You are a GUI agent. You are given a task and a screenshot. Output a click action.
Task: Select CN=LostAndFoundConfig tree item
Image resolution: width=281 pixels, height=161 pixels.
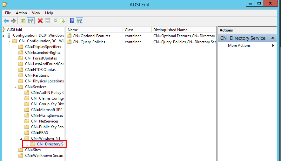pos(44,64)
